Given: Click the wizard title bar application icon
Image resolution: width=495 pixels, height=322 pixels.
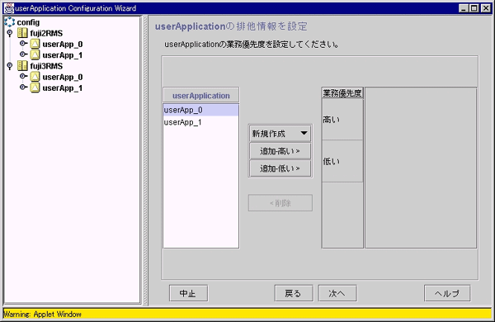Looking at the screenshot, I should 9,8.
